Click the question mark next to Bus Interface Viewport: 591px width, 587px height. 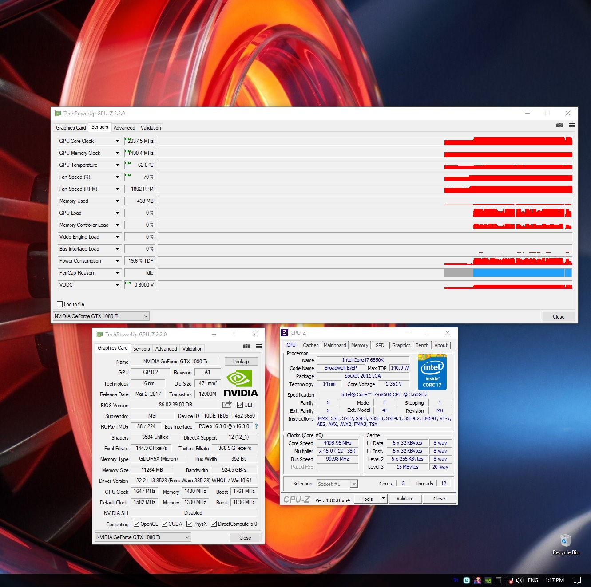256,426
